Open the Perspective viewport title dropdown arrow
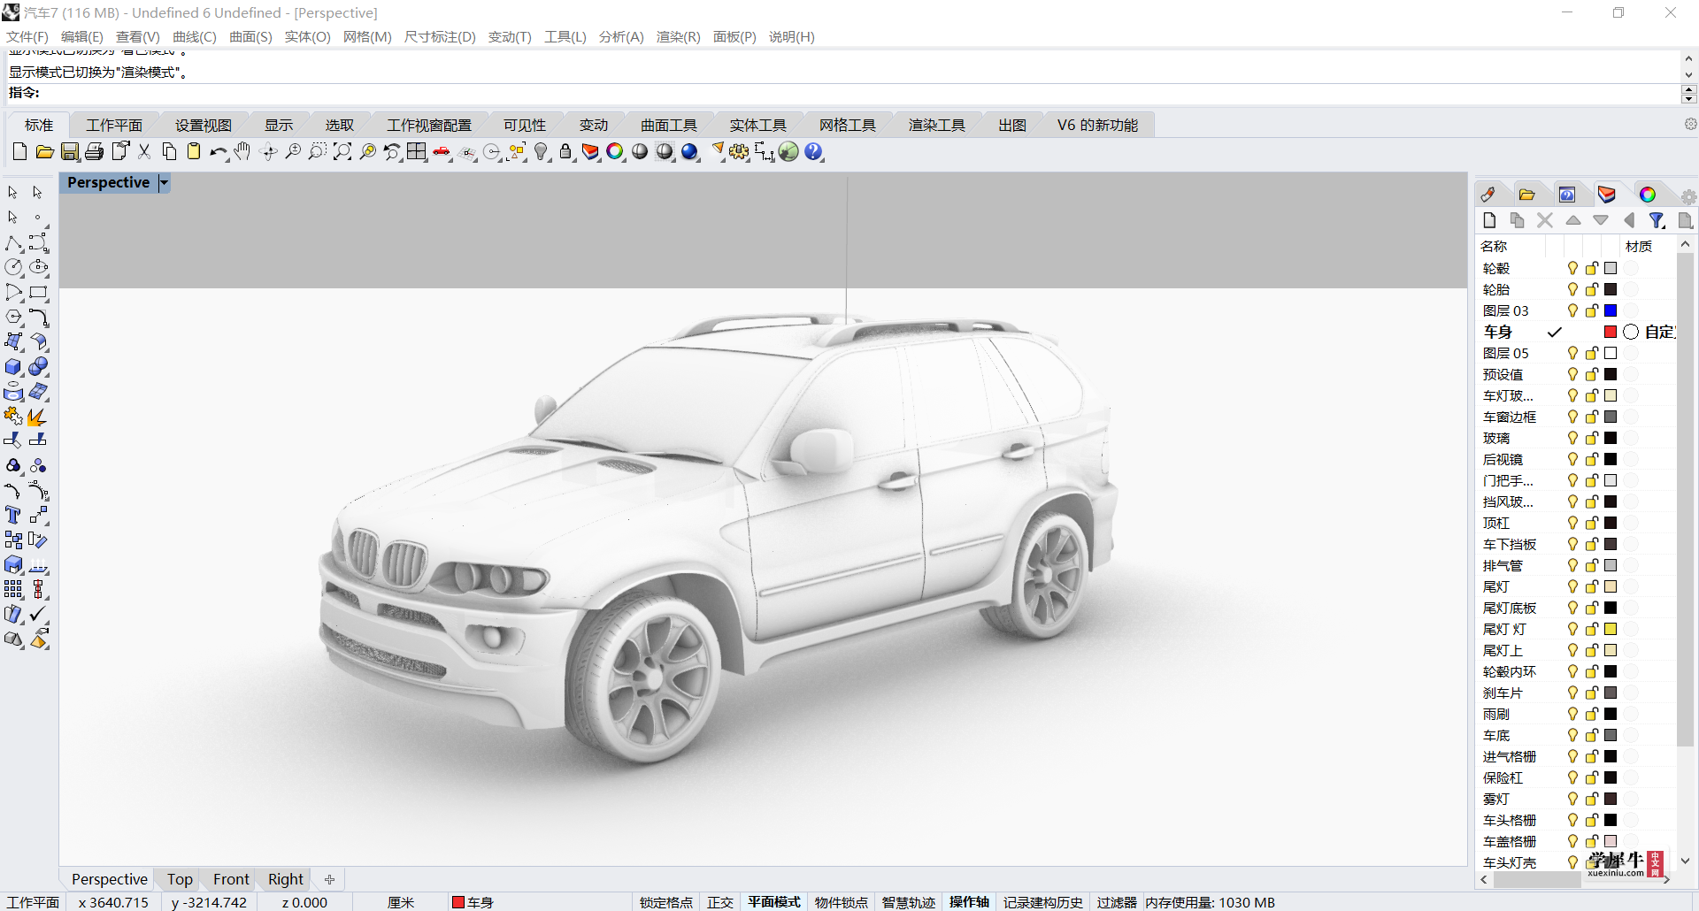 coord(164,183)
